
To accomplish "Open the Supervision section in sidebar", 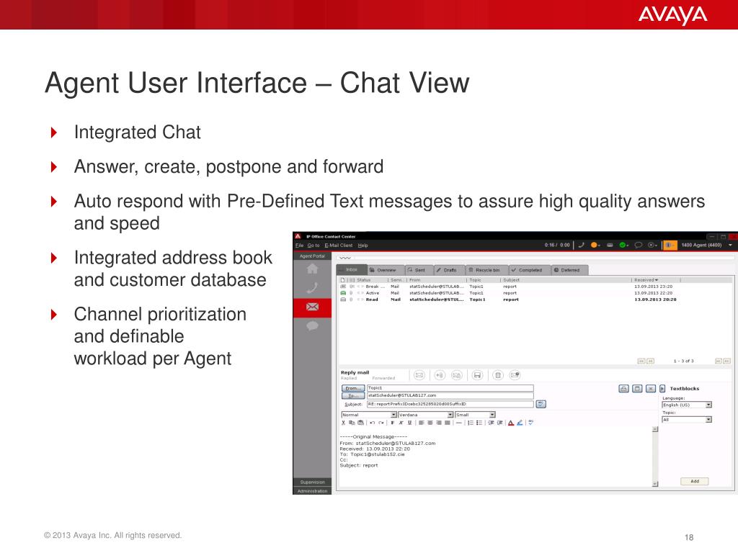I will coord(312,482).
